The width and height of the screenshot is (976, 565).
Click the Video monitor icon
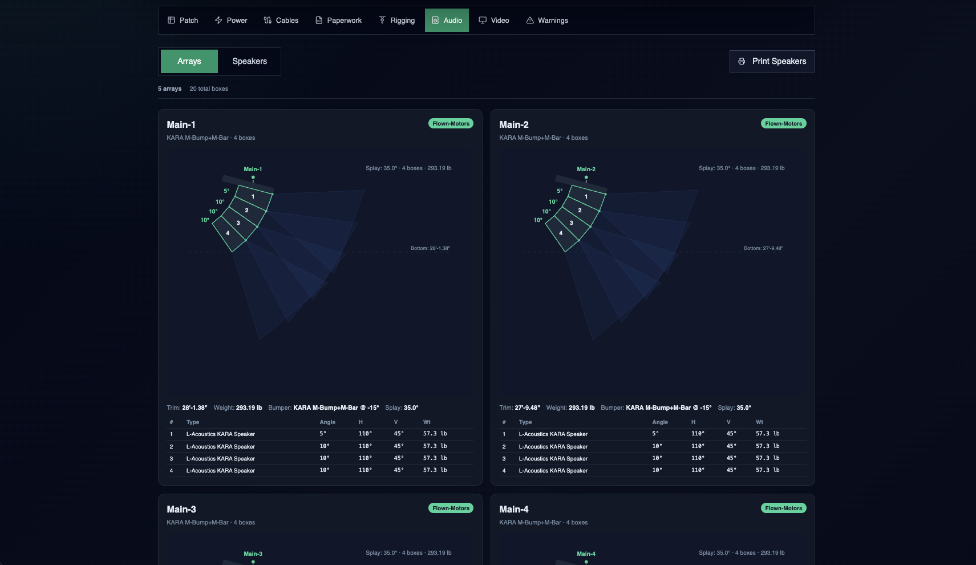(483, 21)
